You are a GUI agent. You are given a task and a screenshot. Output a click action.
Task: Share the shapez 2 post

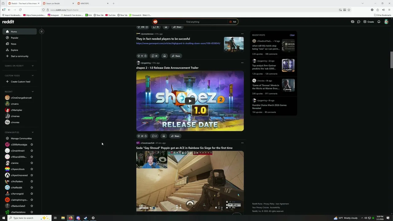[x=175, y=136]
